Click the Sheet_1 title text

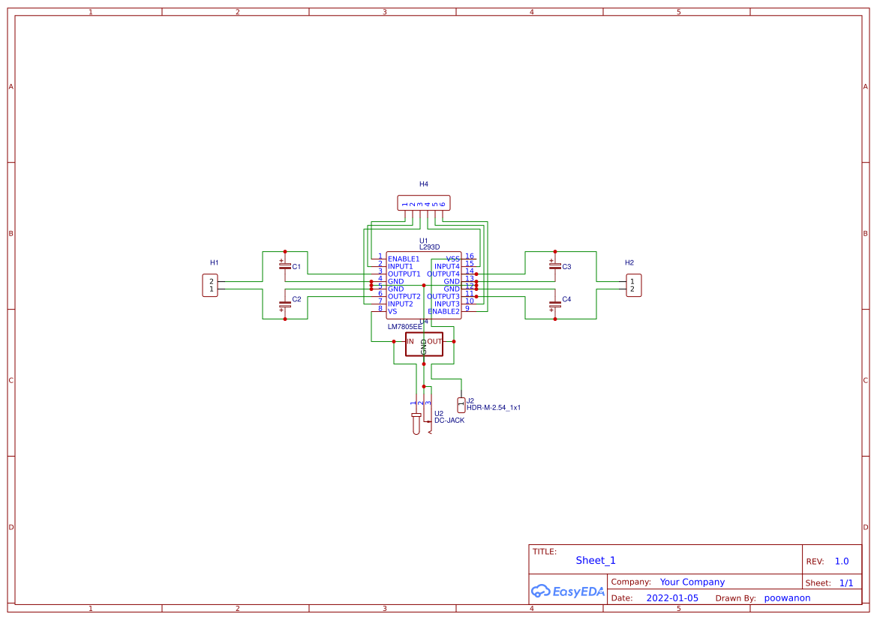point(593,560)
